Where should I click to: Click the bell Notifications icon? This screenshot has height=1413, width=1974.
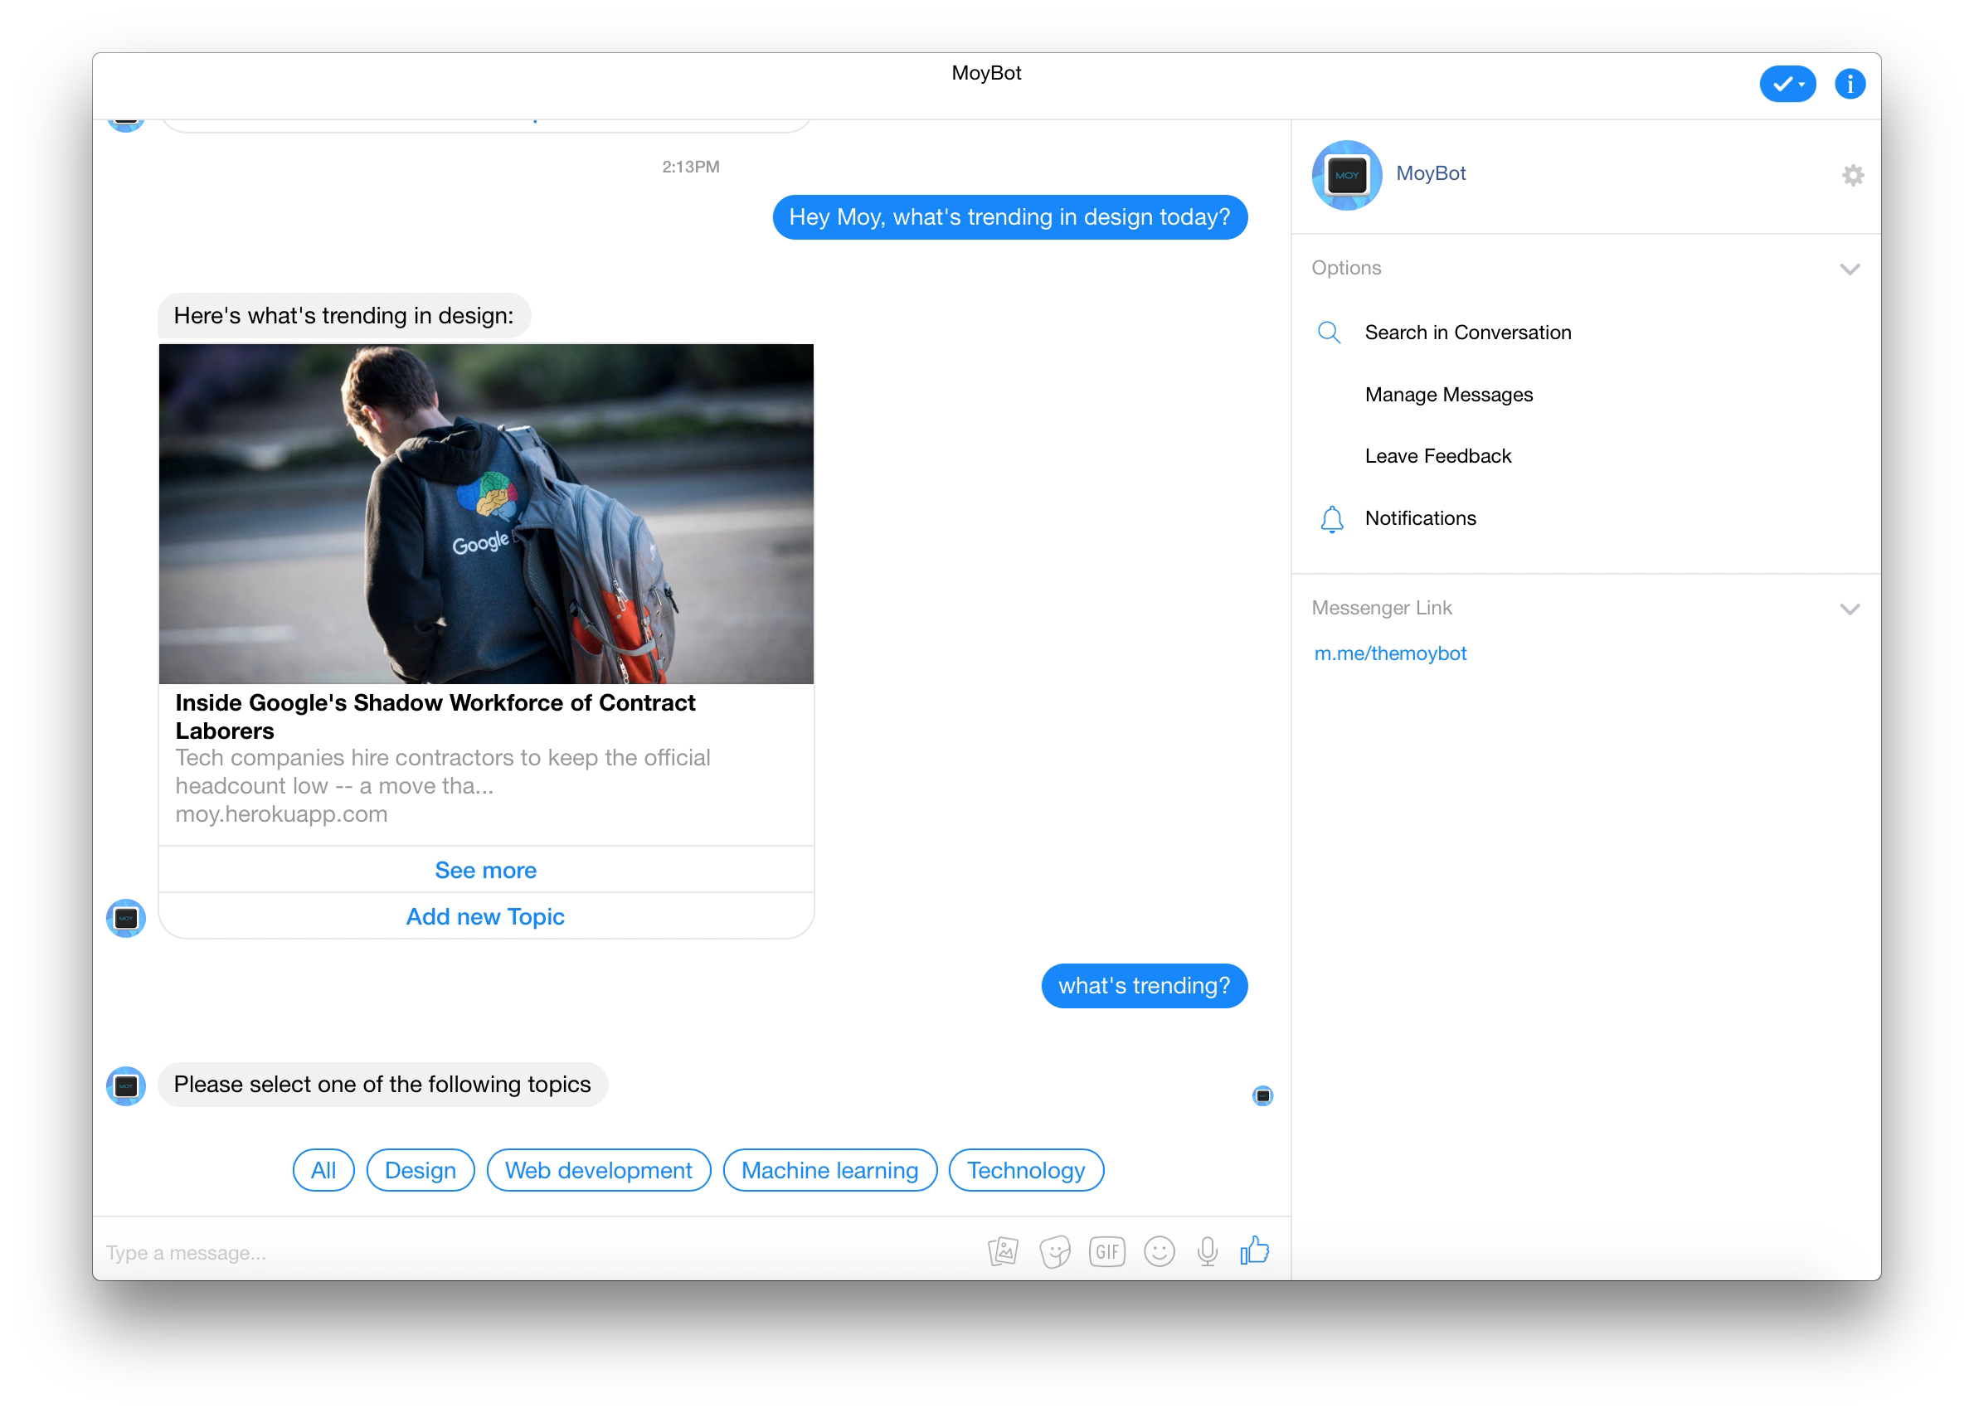[1332, 518]
